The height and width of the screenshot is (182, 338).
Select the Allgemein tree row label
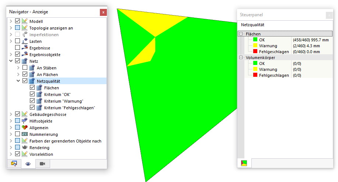pyautogui.click(x=39, y=128)
